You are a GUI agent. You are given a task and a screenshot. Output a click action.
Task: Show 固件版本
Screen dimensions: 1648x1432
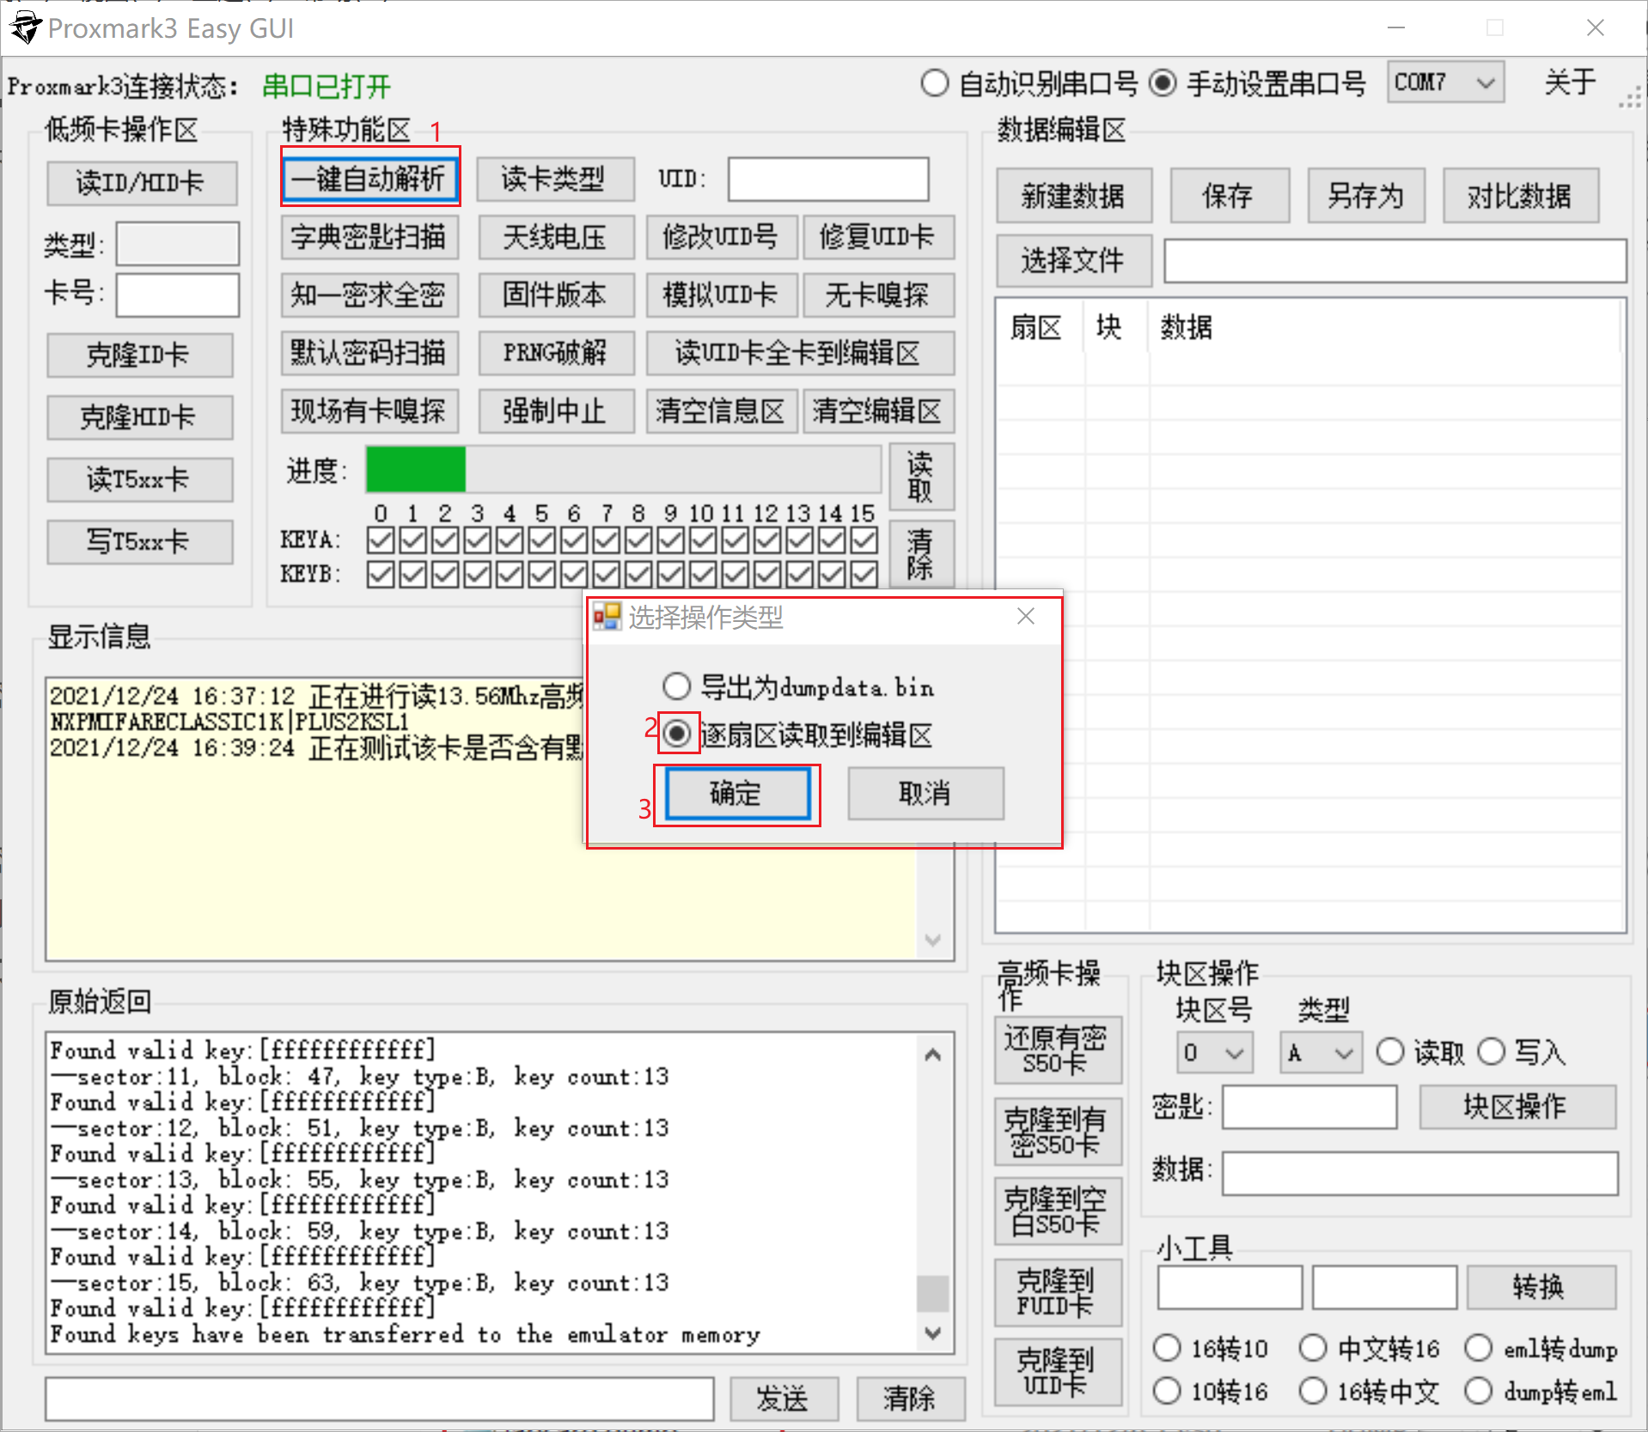[x=555, y=295]
